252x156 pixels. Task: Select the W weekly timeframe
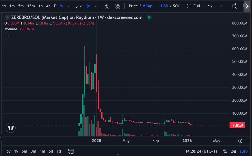point(62,6)
